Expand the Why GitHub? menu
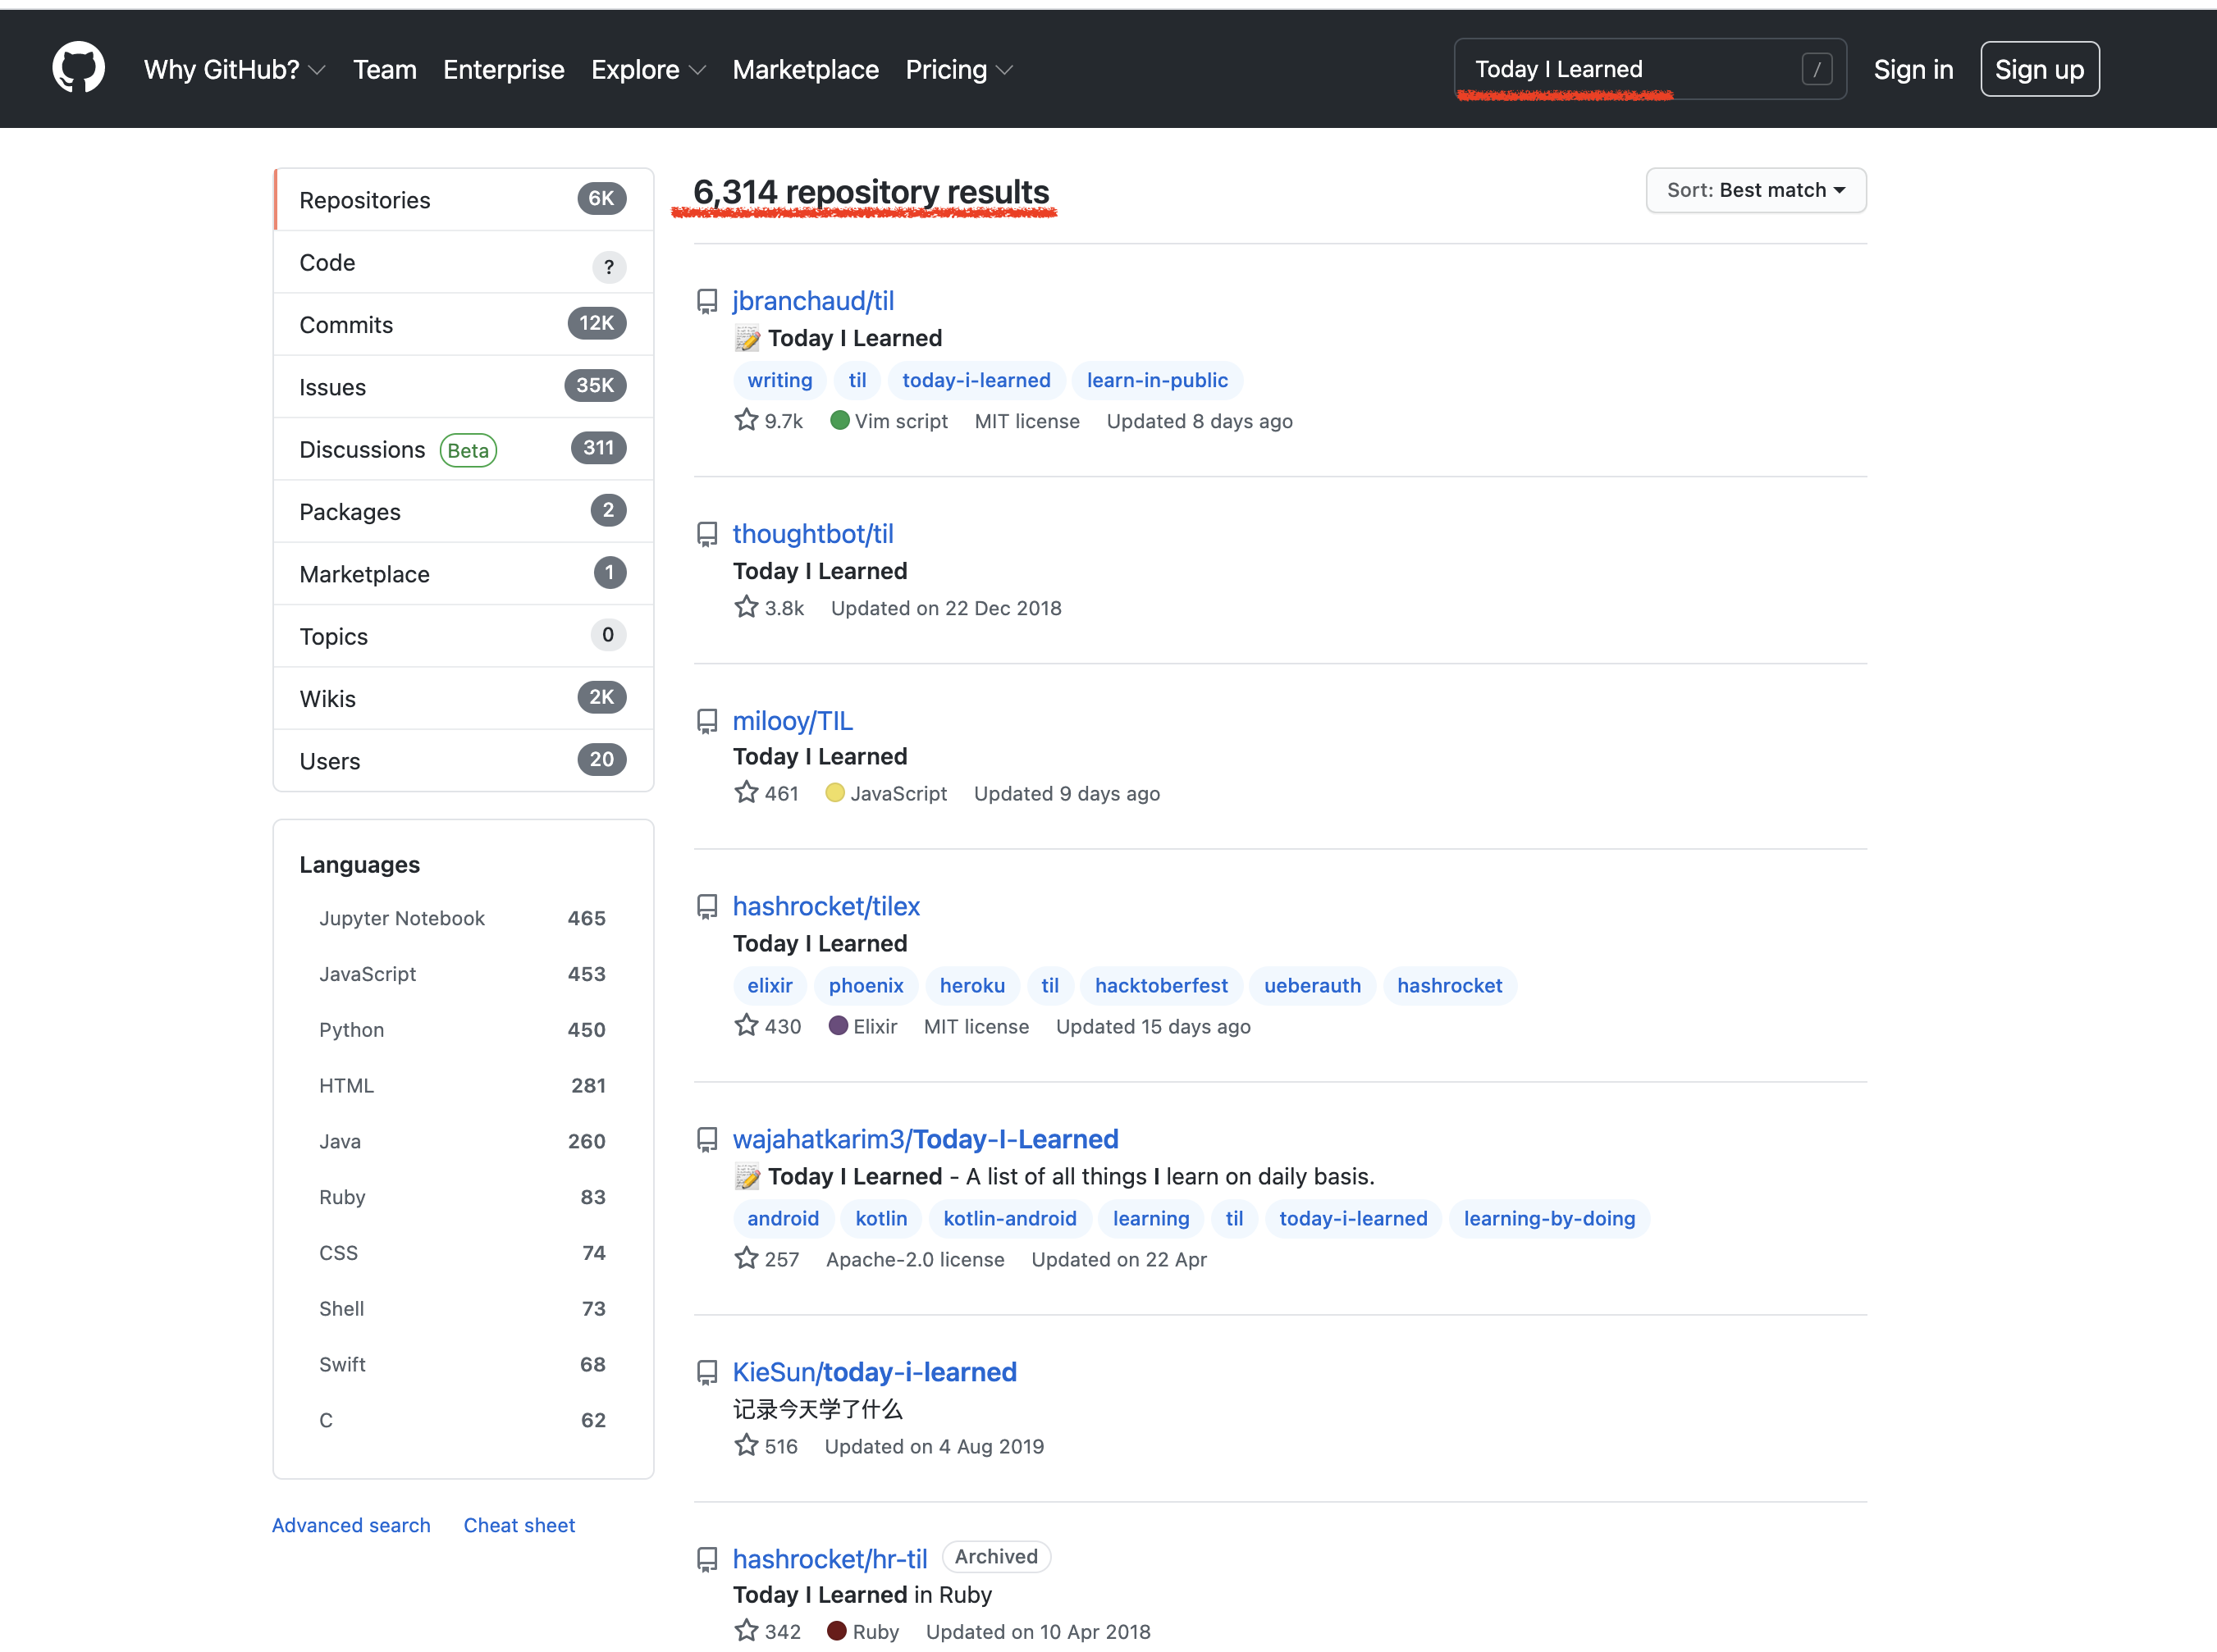Screen dimensions: 2217x1652 (x=234, y=69)
